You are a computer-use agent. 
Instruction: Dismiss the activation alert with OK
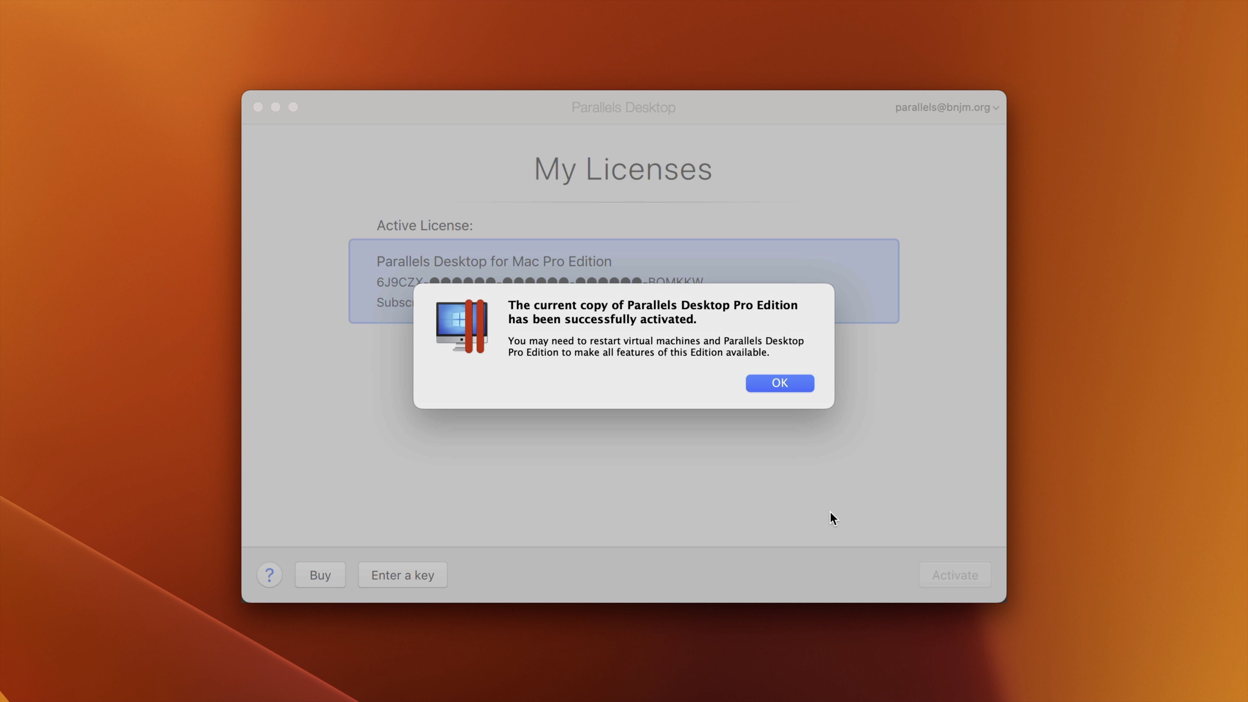[x=780, y=383]
